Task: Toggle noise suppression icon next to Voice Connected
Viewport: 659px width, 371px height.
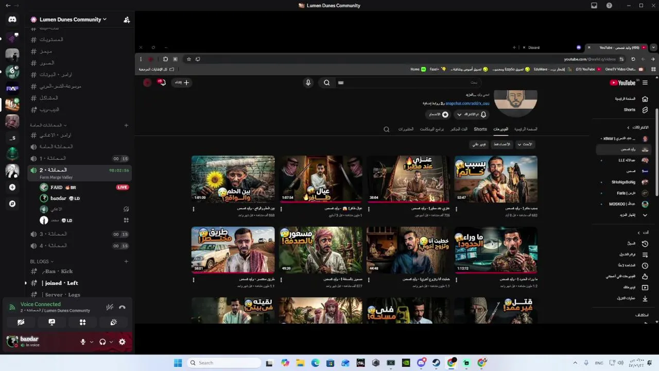Action: tap(110, 307)
